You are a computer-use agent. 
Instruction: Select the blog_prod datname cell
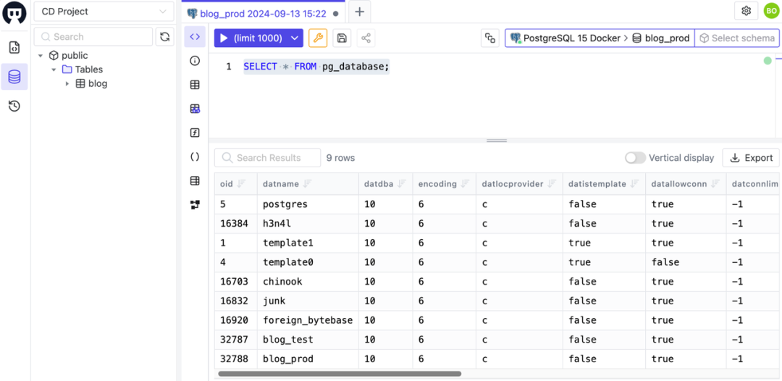[x=308, y=359]
